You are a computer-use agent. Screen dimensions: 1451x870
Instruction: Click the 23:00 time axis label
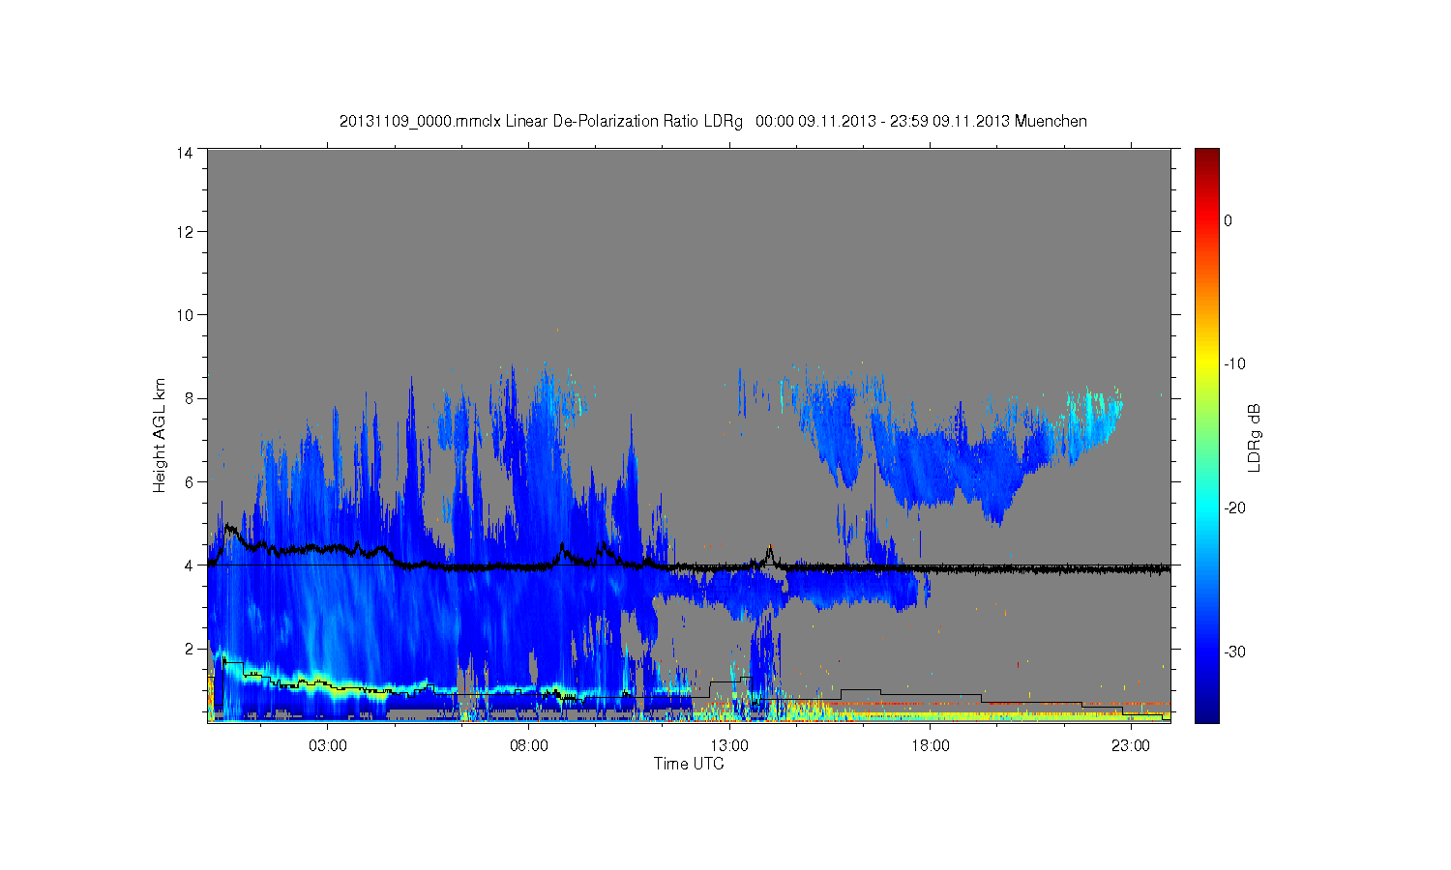tap(1130, 746)
